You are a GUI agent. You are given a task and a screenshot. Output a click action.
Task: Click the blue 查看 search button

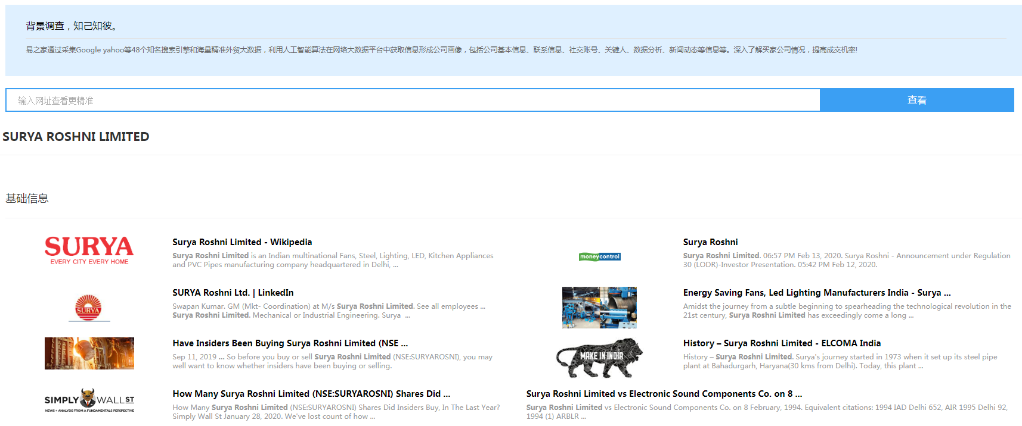916,100
